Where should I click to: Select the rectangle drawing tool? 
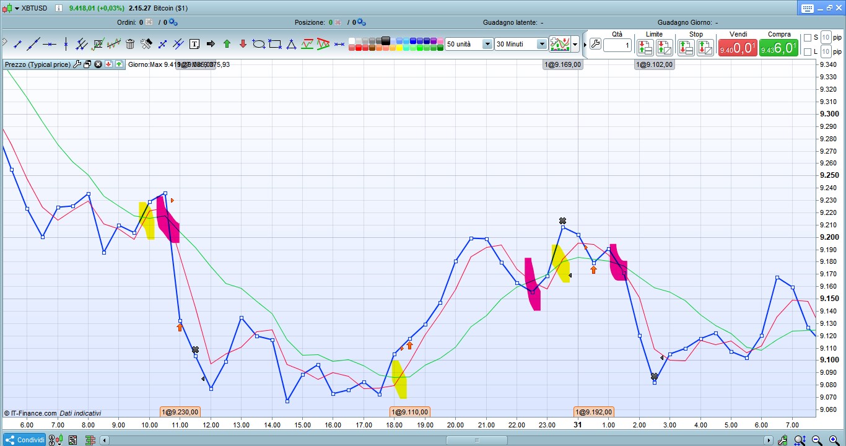[274, 44]
